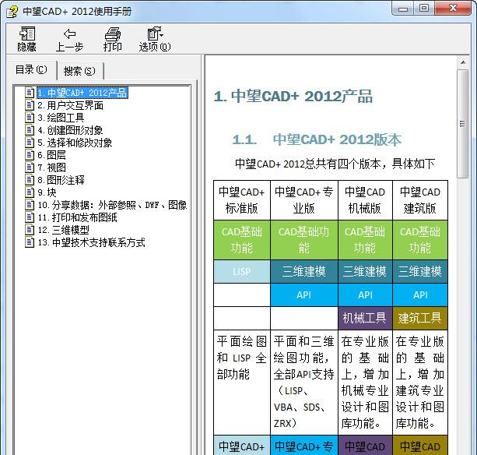Open topic 2. 用户交互界面
The height and width of the screenshot is (455, 477).
(x=70, y=105)
